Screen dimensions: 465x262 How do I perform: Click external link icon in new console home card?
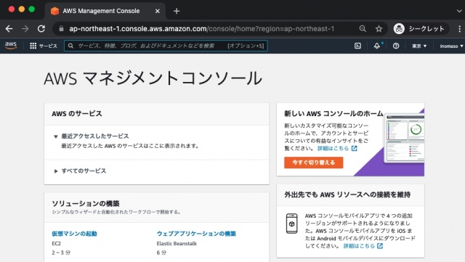354,148
